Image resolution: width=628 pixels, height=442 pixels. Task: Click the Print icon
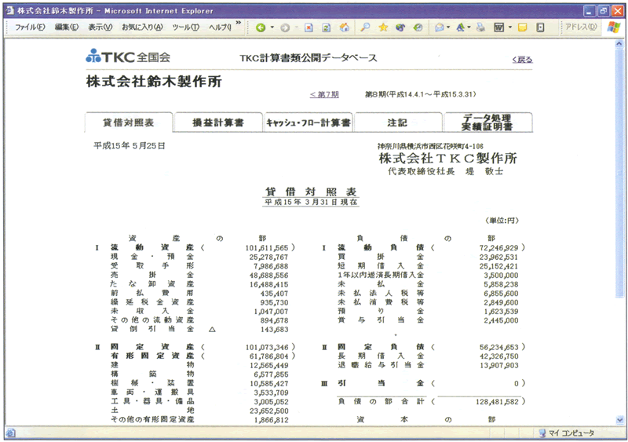480,27
